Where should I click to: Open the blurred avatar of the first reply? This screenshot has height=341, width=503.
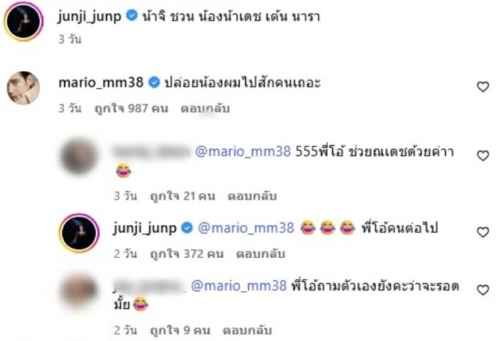(79, 156)
